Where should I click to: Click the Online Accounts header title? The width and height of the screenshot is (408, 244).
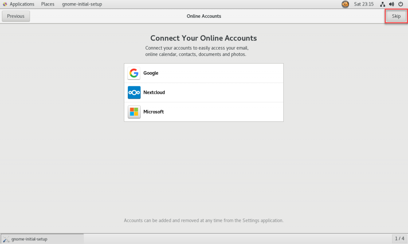point(204,16)
